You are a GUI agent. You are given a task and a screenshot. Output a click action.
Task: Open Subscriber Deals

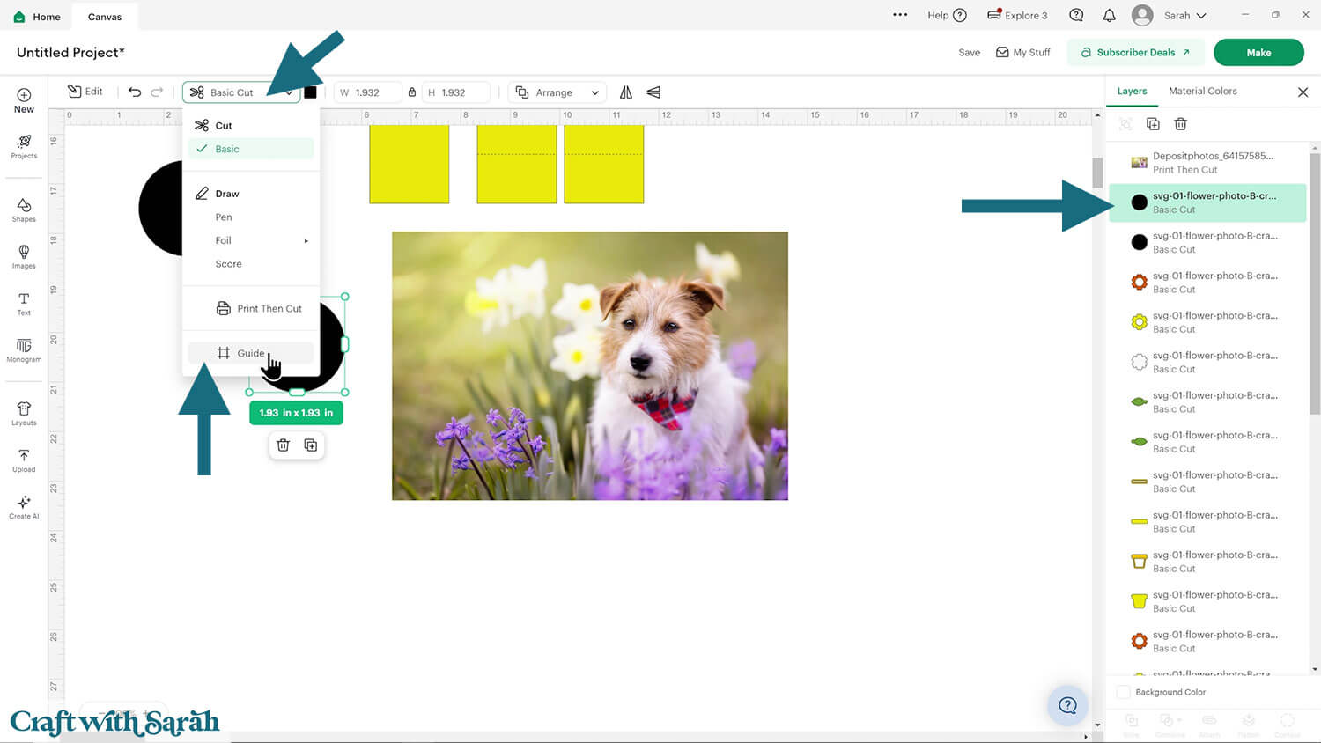(1136, 52)
